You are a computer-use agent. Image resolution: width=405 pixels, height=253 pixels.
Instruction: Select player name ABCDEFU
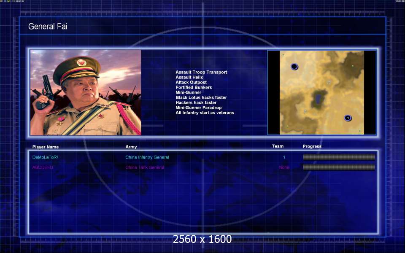pyautogui.click(x=43, y=167)
